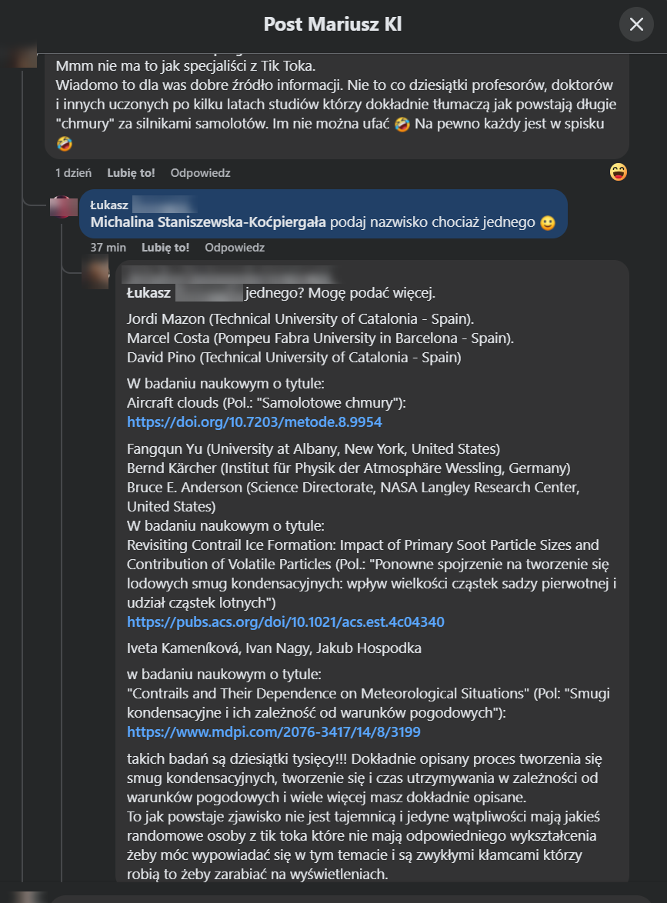Open the pubs.acs.org contrail ice study link
667x903 pixels.
(285, 621)
